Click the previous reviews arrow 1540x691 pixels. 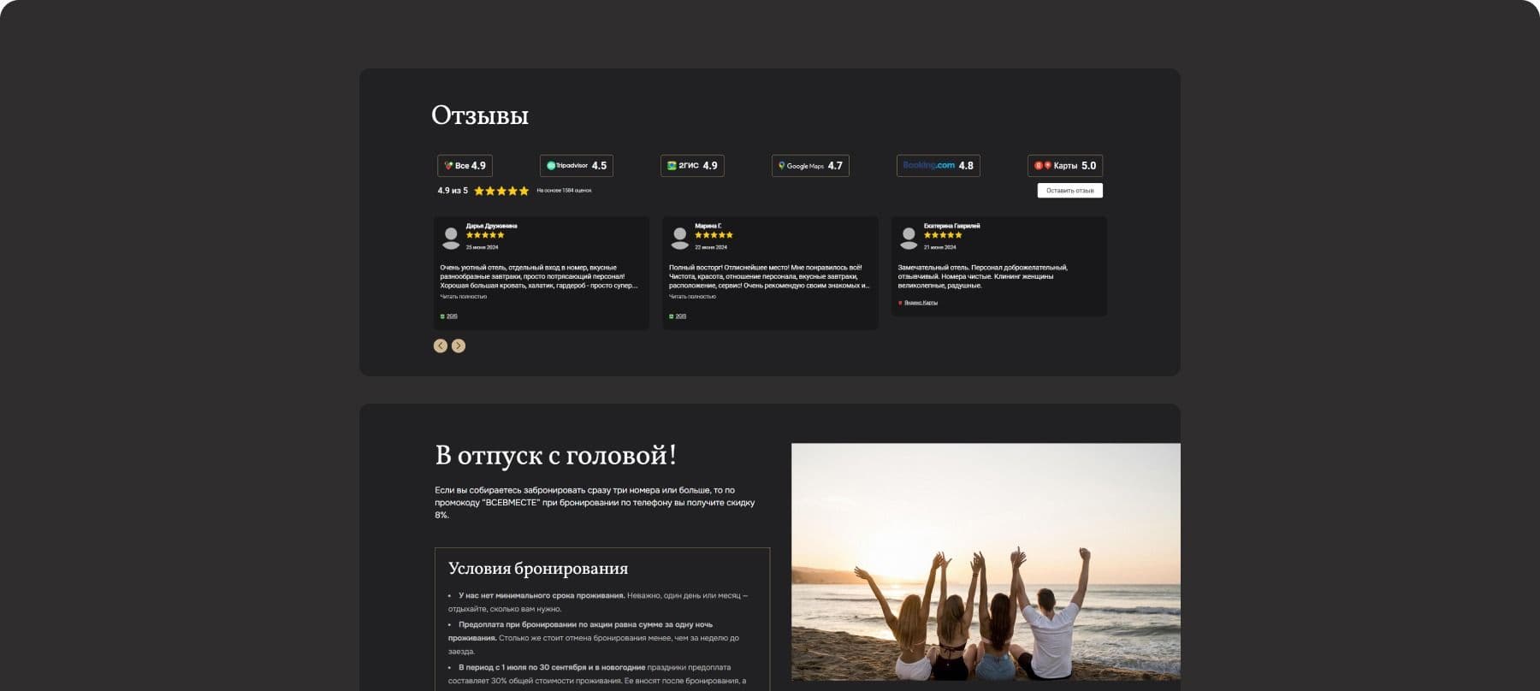click(x=441, y=345)
